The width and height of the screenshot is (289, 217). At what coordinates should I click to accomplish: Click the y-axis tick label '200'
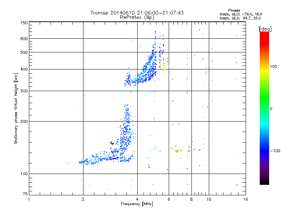[x=24, y=122]
